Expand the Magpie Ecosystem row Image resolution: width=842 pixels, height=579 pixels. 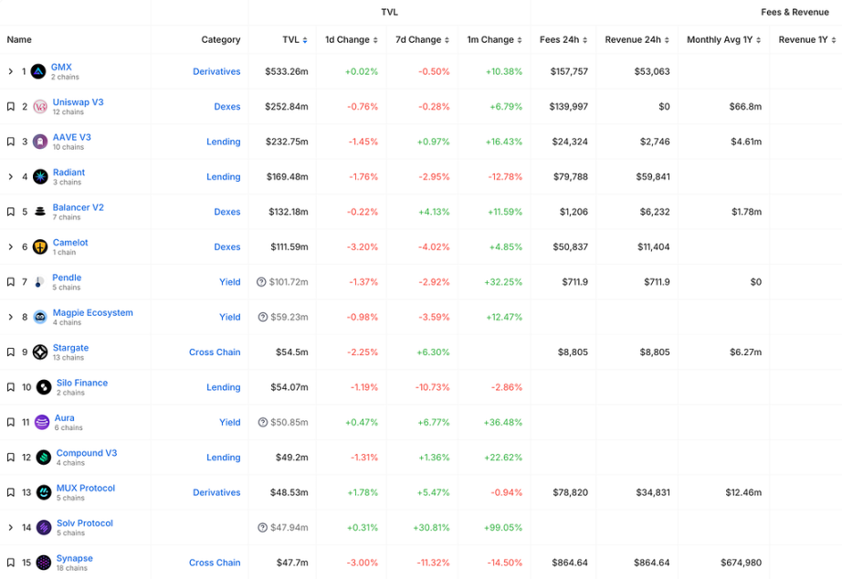[11, 317]
